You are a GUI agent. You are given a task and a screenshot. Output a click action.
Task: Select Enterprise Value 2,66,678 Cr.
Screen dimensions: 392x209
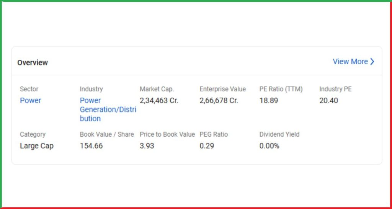coord(219,101)
